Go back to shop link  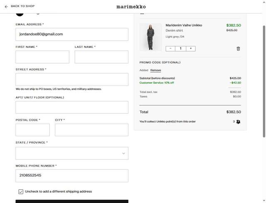coord(23,6)
